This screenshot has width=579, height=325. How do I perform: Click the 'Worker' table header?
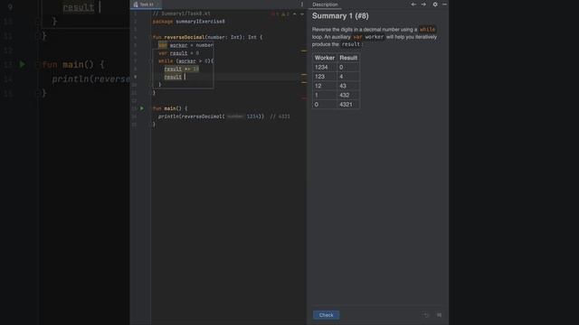[x=325, y=58]
